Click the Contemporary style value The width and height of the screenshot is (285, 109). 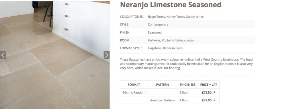coord(158,25)
